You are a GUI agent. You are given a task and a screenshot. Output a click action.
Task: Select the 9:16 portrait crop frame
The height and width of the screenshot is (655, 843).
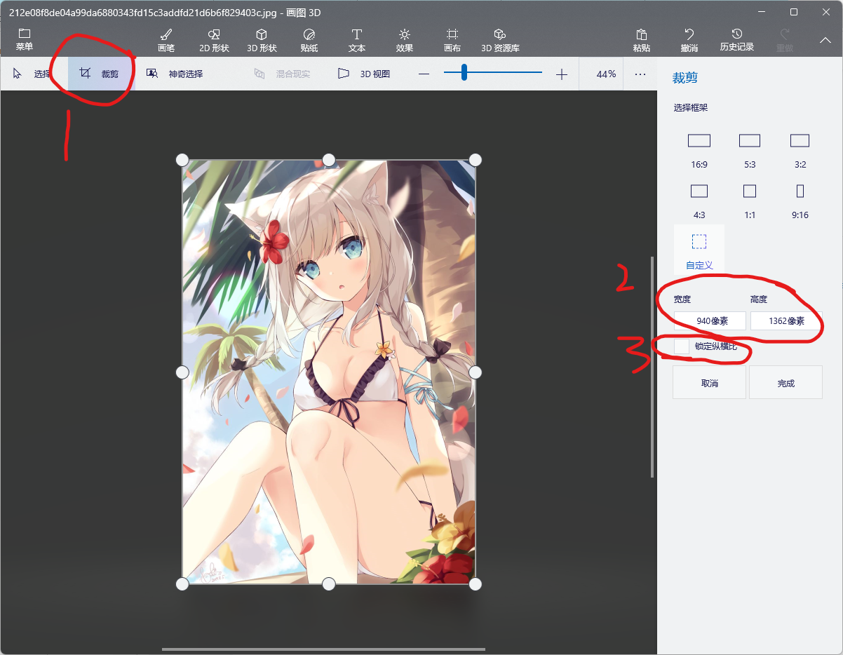(x=800, y=201)
